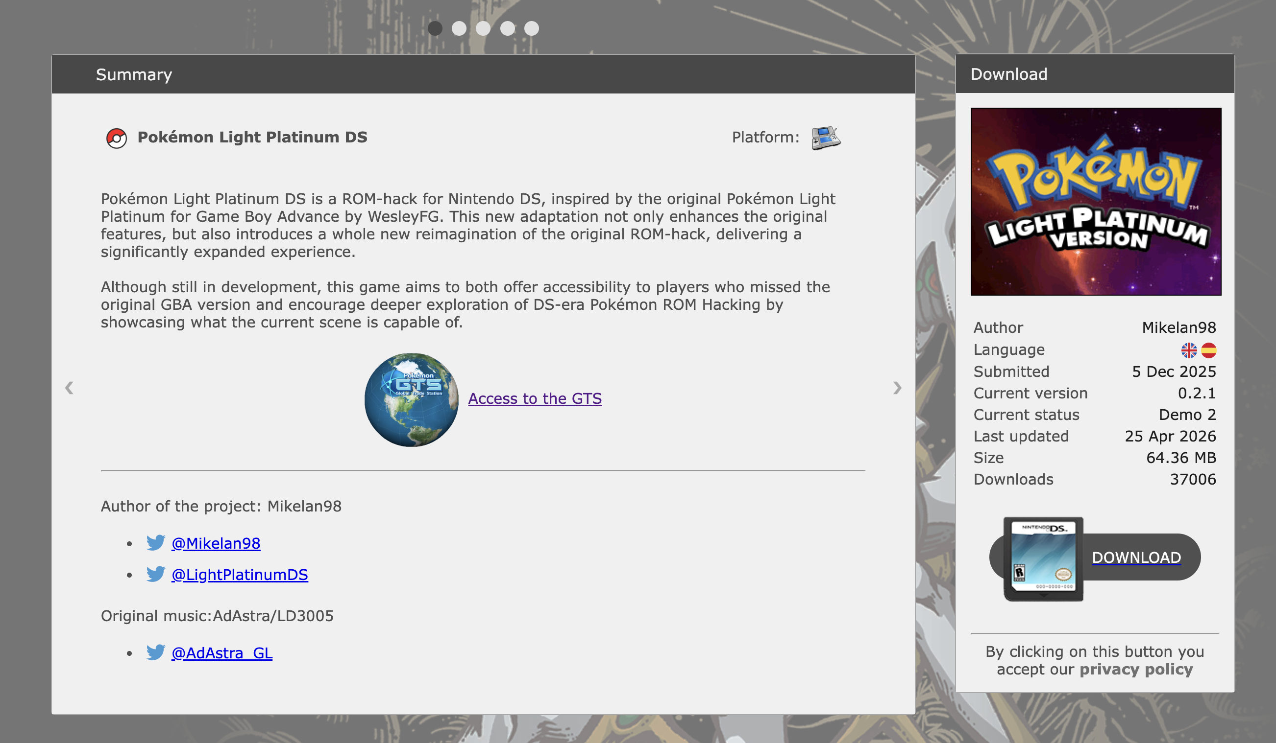Viewport: 1276px width, 743px height.
Task: Select the third carousel dot
Action: coord(483,28)
